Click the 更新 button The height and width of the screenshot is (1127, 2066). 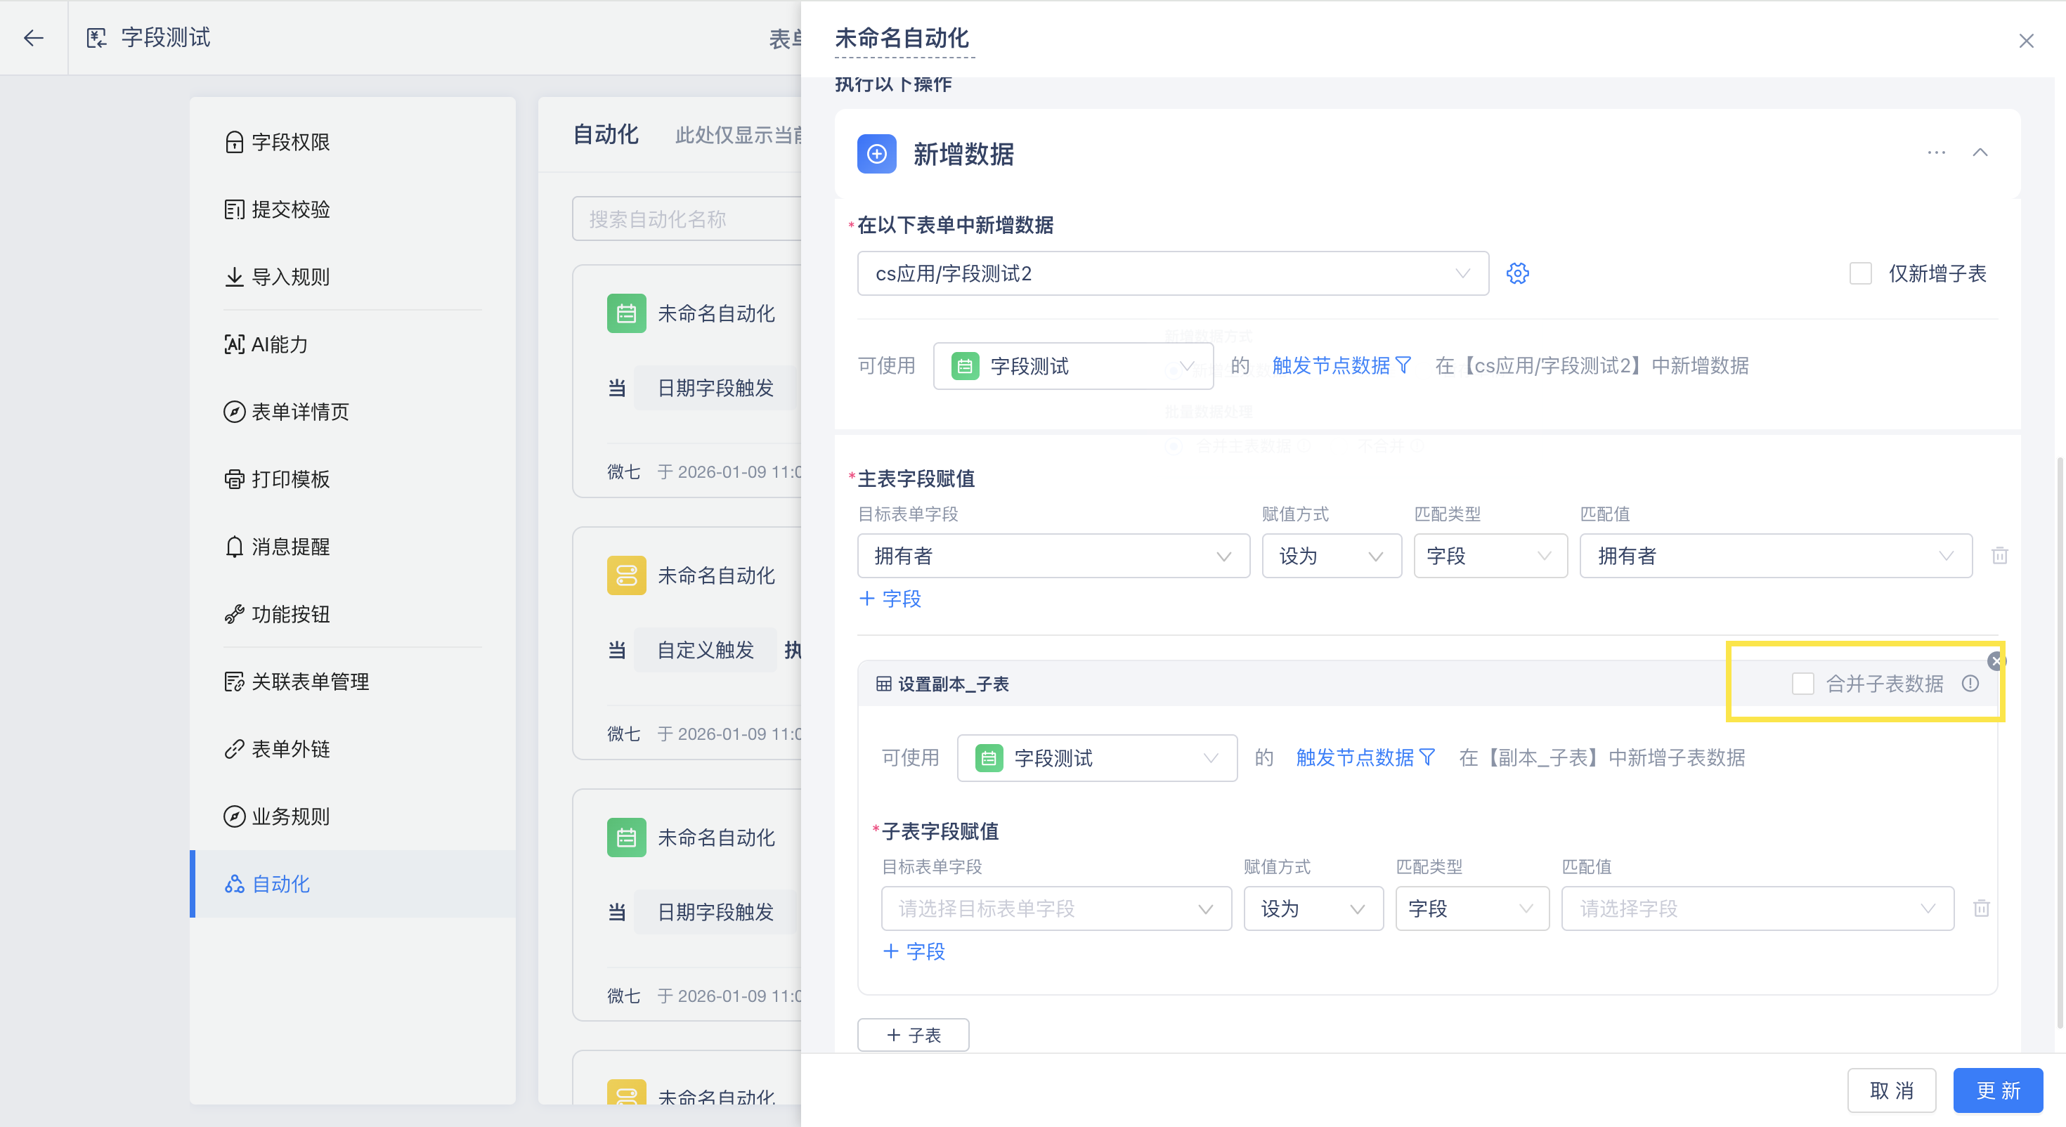coord(1998,1090)
